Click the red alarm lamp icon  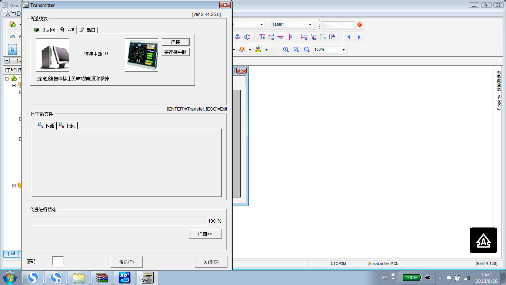point(242,49)
